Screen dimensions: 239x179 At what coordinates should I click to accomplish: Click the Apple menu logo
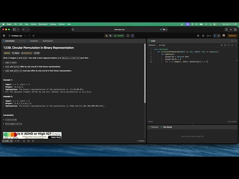(3, 24)
